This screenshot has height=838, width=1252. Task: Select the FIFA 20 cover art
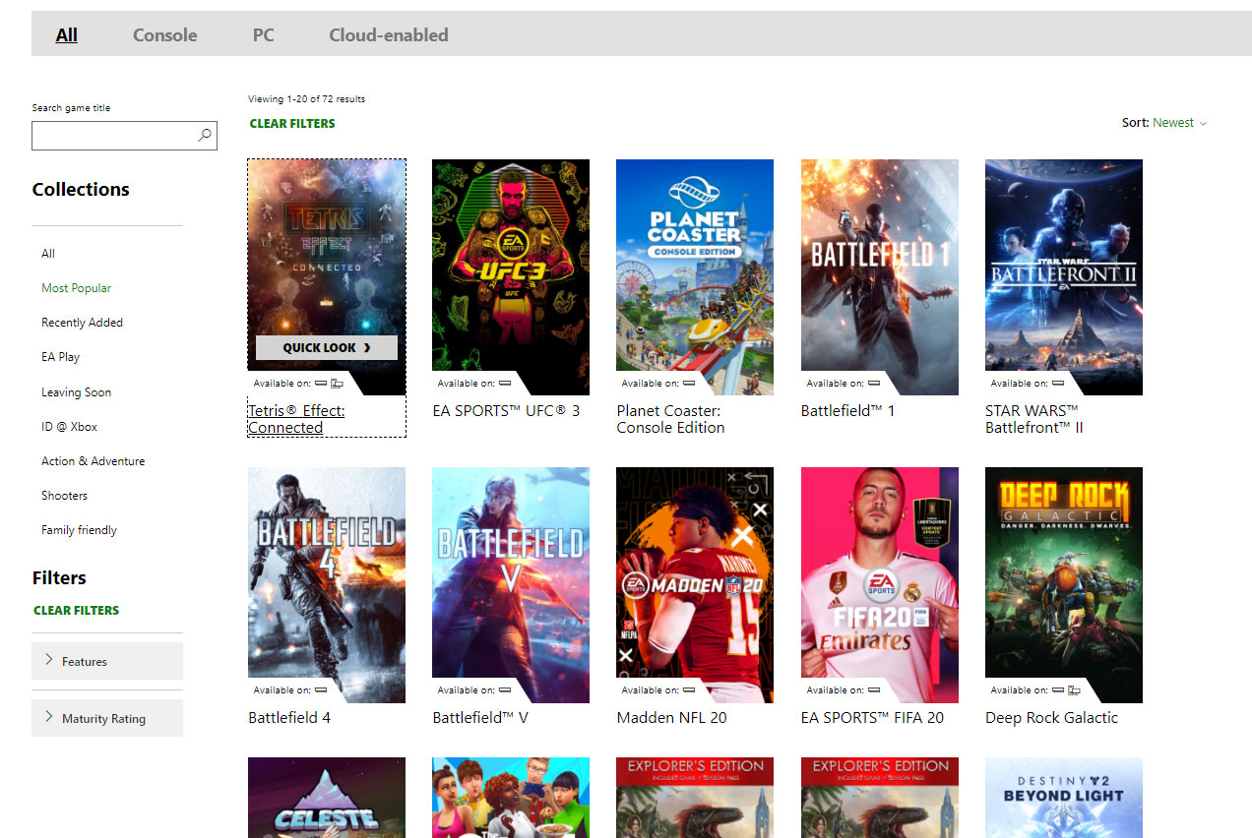click(880, 585)
